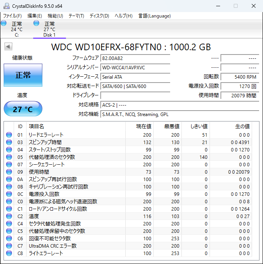Click the previous disk arrow icon
This screenshot has height=264, width=263.
click(x=8, y=47)
